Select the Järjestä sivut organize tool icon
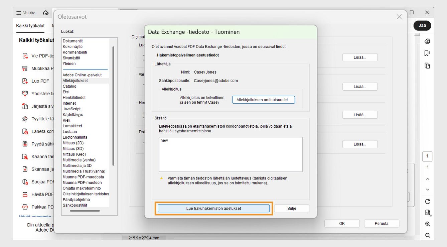Screen dimensions: 447x247 coord(25,106)
